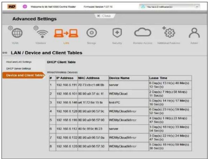Open the Wireless settings icon
This screenshot has width=208, height=159.
[42, 34]
